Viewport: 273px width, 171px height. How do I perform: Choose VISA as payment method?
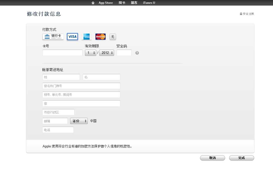[x=72, y=37]
